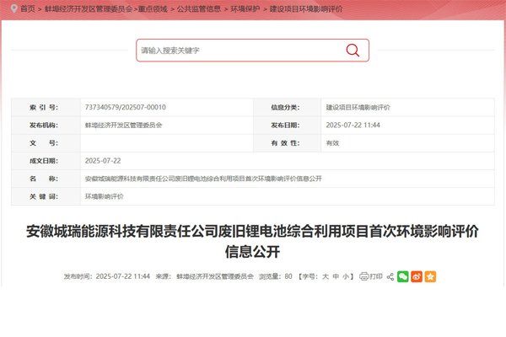The height and width of the screenshot is (337, 506).
Task: Open 蚌埠经济开发区管理委员会 breadcrumb link
Action: tap(87, 8)
